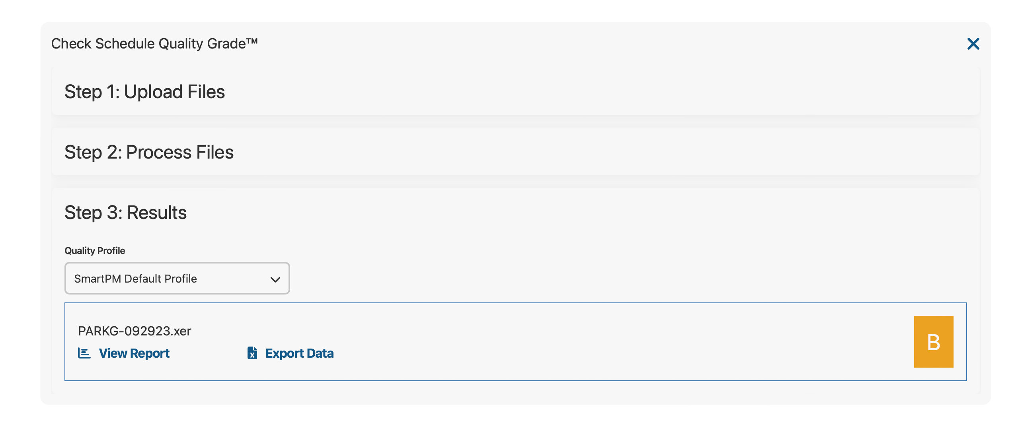Image resolution: width=1020 pixels, height=434 pixels.
Task: Click the PARKG-092923.xer file name
Action: pyautogui.click(x=135, y=330)
